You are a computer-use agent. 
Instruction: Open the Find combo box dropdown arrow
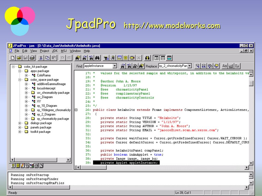(115, 66)
